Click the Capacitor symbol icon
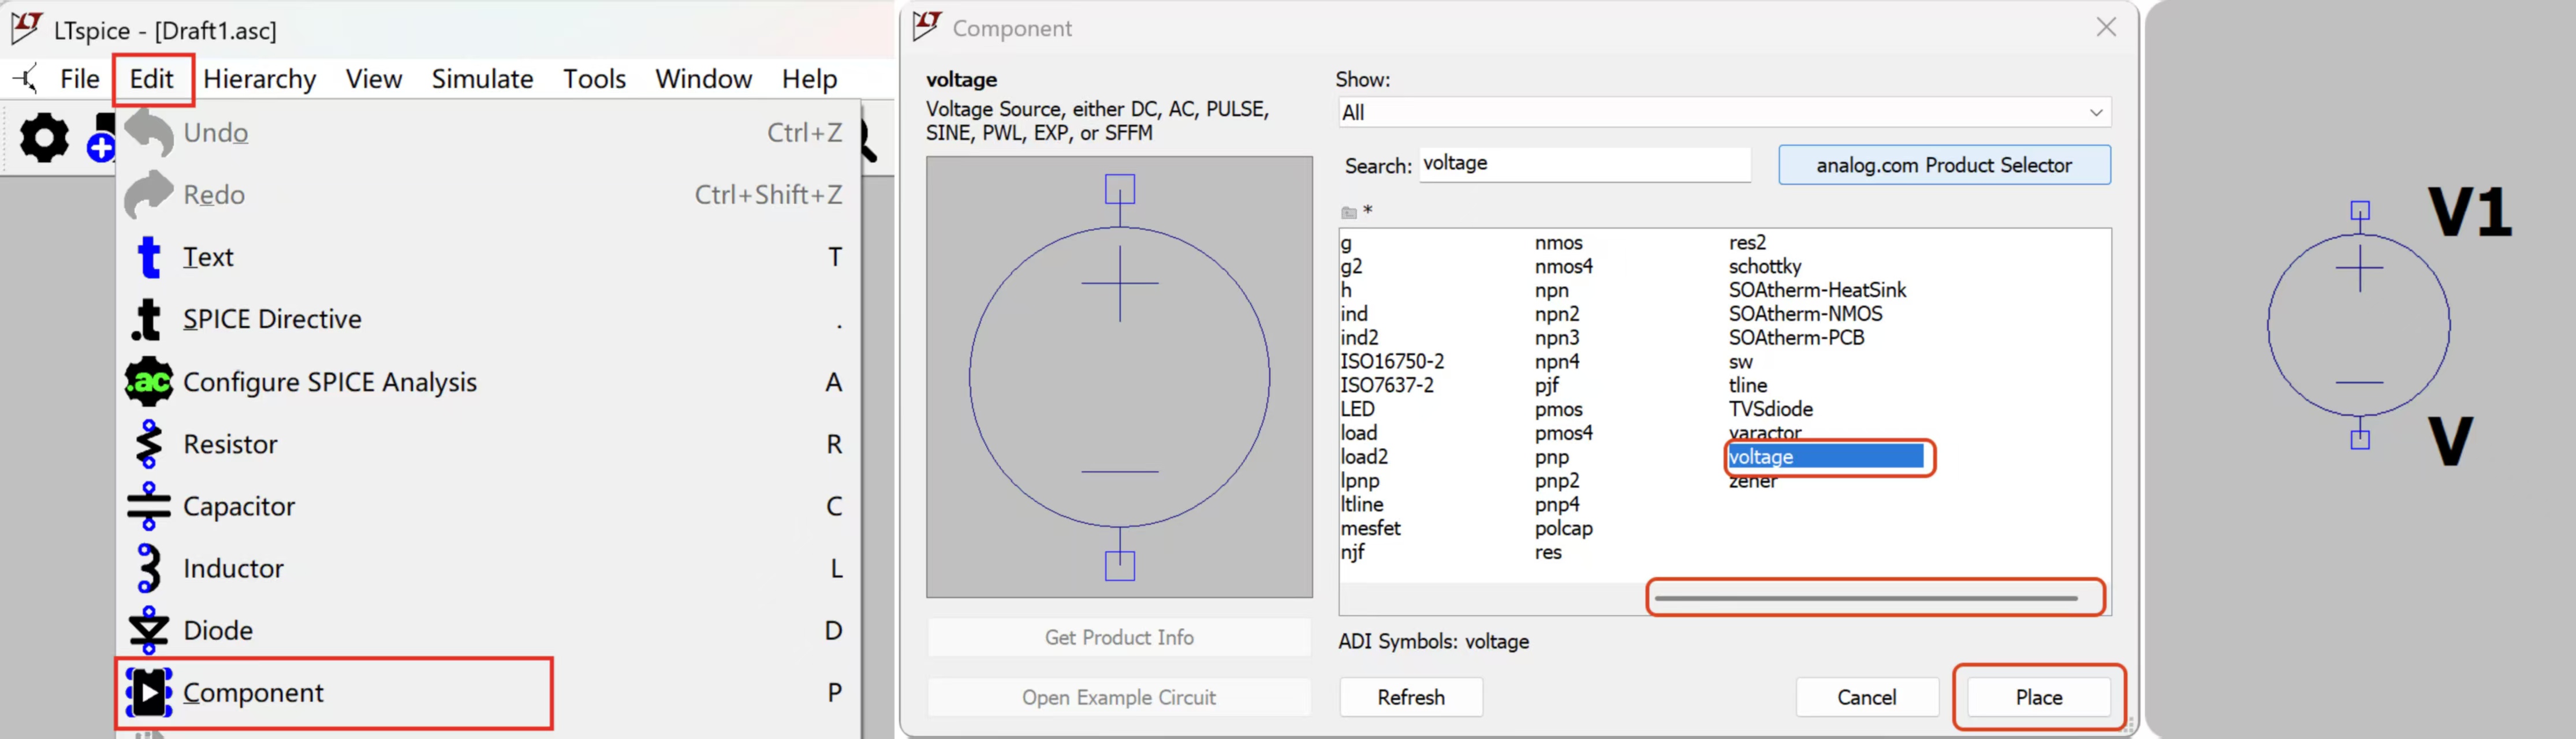The width and height of the screenshot is (2576, 739). click(149, 506)
